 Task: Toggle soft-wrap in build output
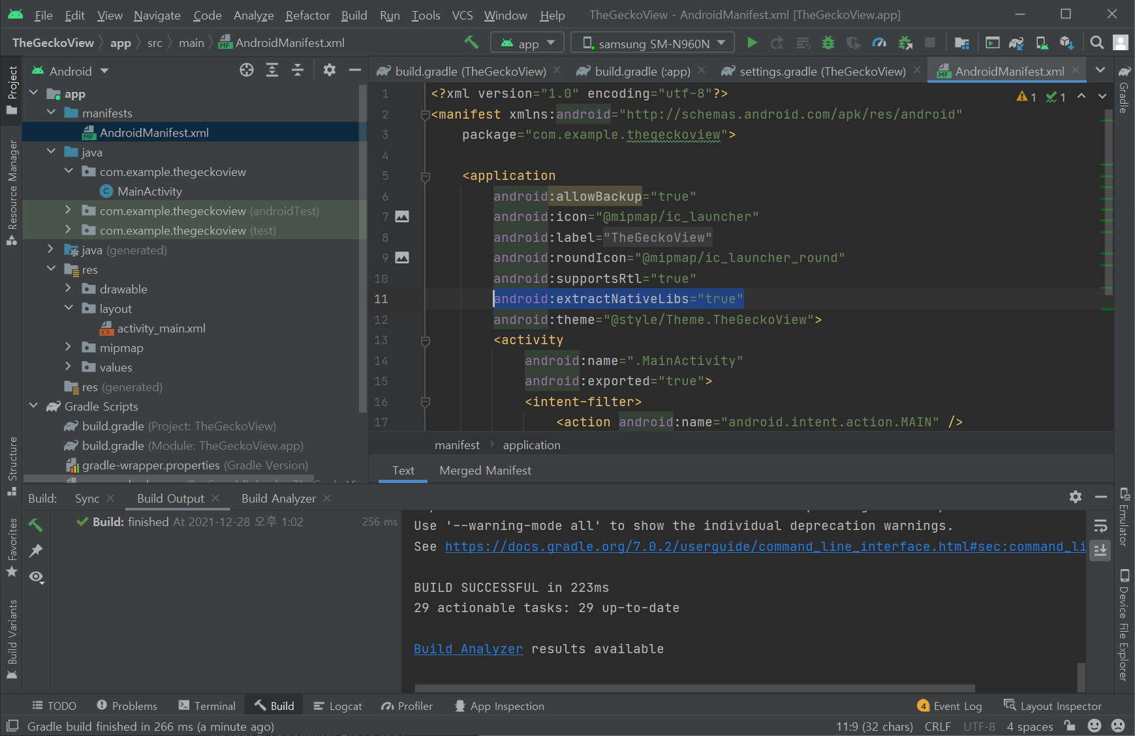[x=1100, y=525]
